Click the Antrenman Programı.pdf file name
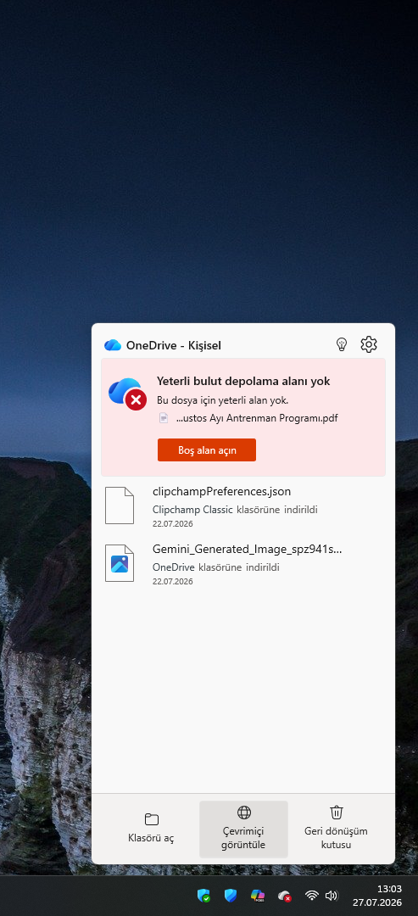The height and width of the screenshot is (916, 418). pyautogui.click(x=257, y=418)
